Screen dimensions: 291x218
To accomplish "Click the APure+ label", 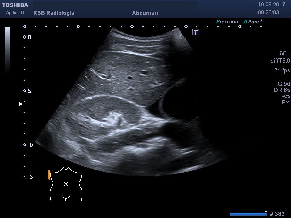I will tap(253, 21).
